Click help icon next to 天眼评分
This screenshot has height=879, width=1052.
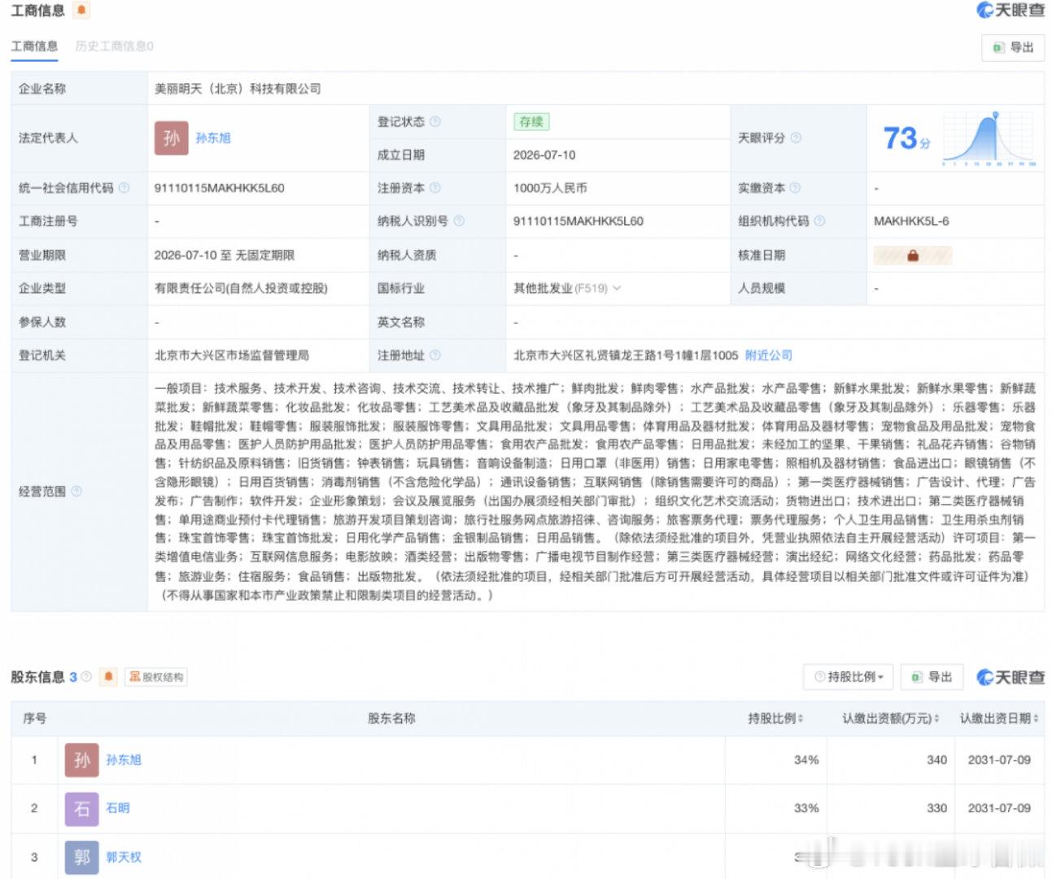point(796,138)
